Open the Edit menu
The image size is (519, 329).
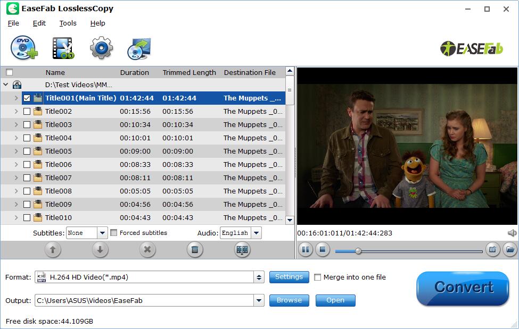39,23
